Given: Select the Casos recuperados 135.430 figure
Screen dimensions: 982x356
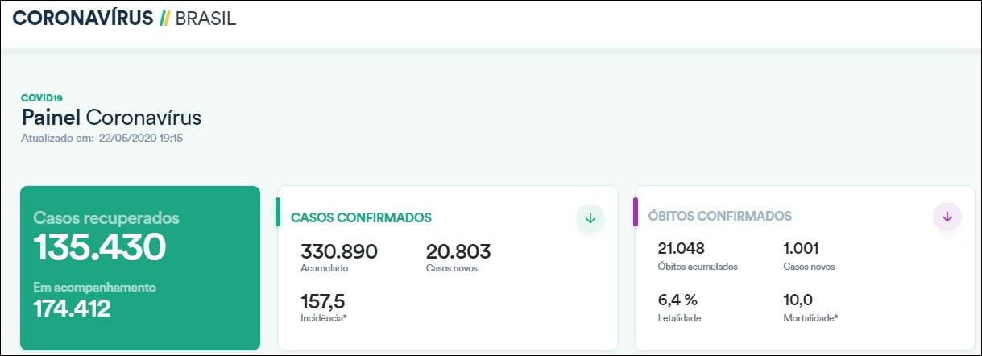Looking at the screenshot, I should click(100, 247).
